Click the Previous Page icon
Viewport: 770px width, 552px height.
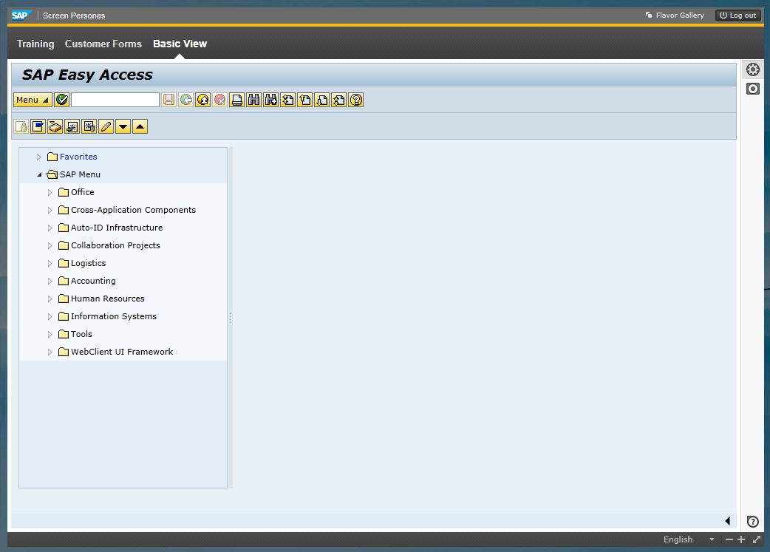pos(305,100)
